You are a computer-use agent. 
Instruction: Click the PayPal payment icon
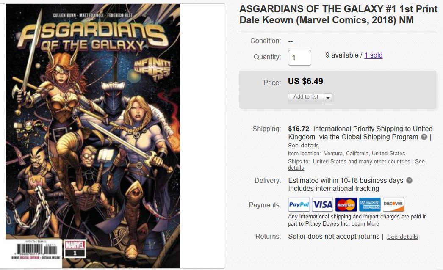pos(299,205)
